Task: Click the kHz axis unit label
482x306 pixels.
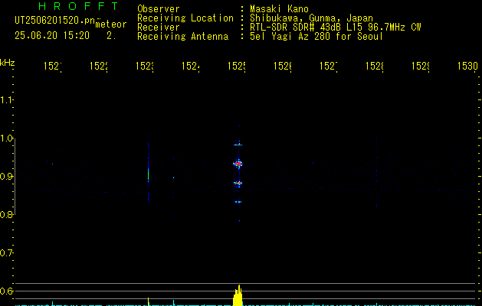Action: coord(8,63)
